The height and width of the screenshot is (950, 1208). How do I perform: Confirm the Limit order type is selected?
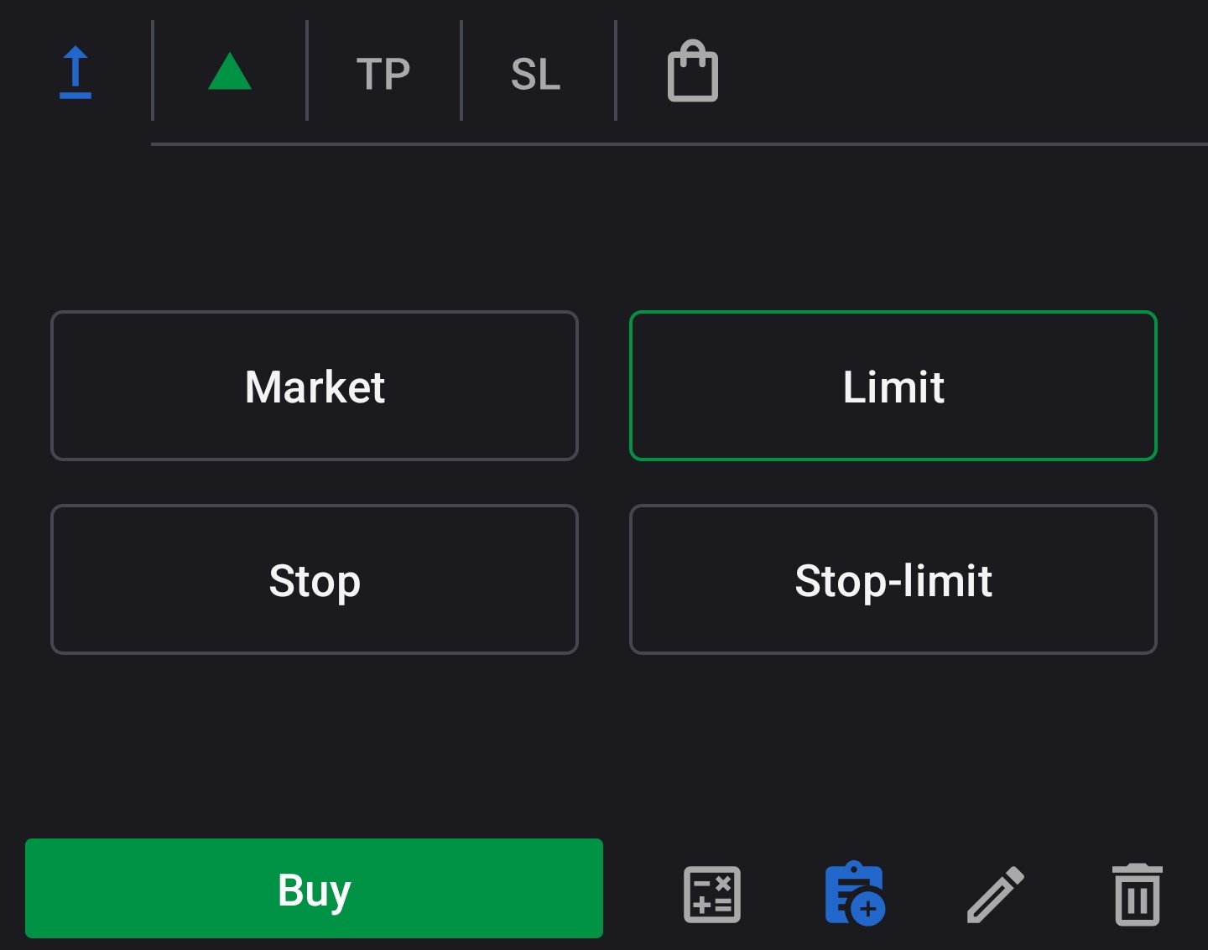point(893,386)
